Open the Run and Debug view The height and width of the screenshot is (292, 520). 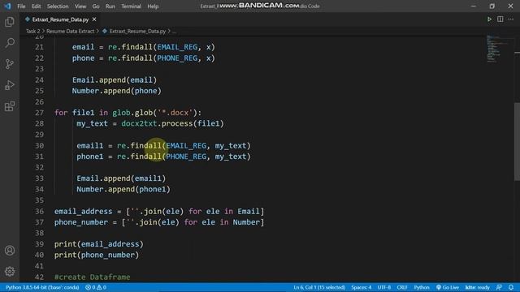coord(10,85)
